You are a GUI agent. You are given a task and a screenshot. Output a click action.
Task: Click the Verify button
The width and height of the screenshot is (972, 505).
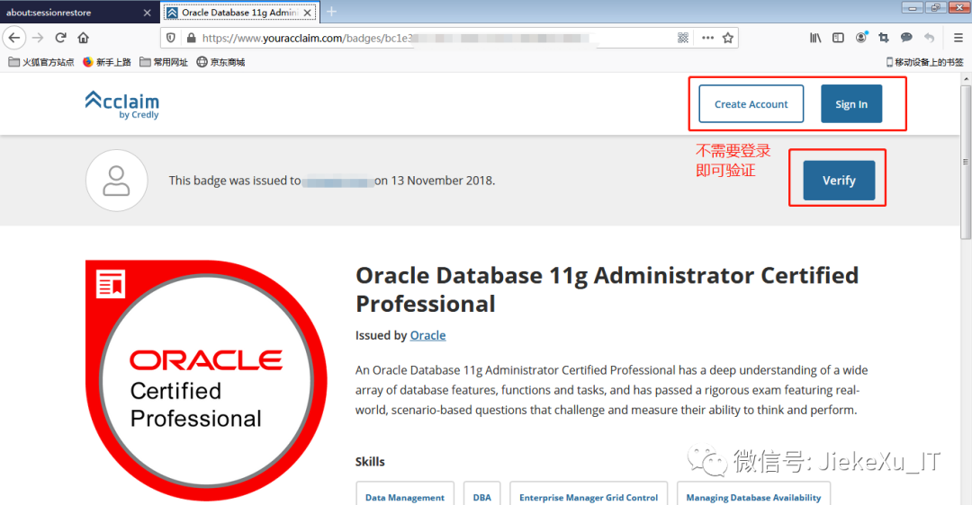839,180
